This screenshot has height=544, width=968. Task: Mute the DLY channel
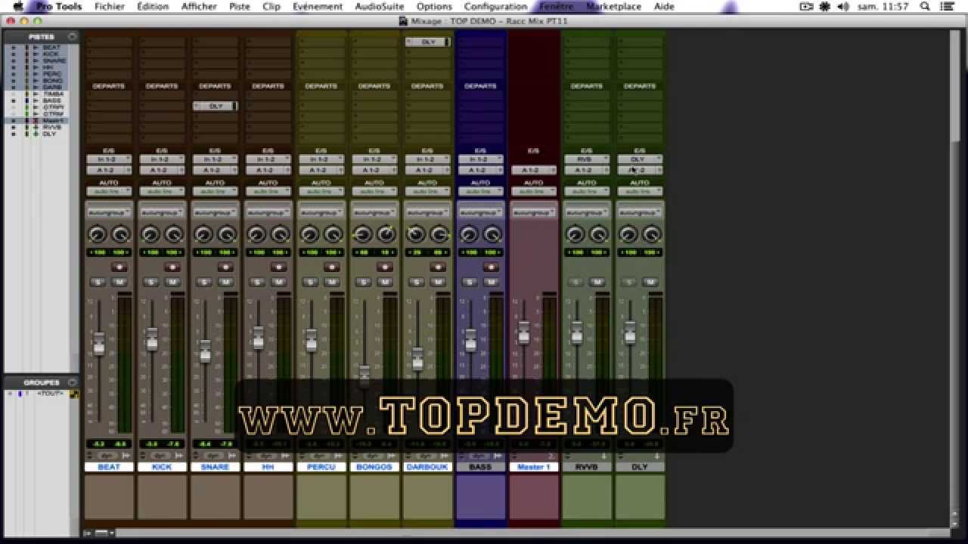[650, 282]
